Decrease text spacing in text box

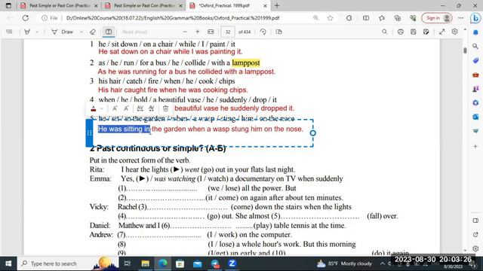tap(151, 108)
